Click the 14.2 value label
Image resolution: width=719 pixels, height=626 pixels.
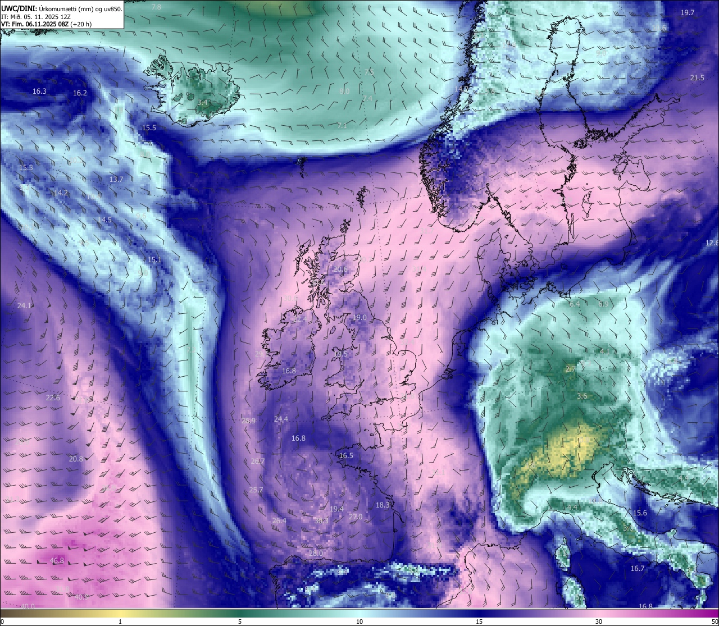(61, 193)
